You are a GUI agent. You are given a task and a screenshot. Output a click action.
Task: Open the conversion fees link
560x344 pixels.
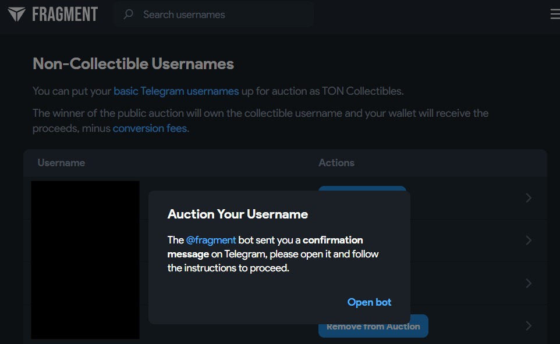pos(150,128)
